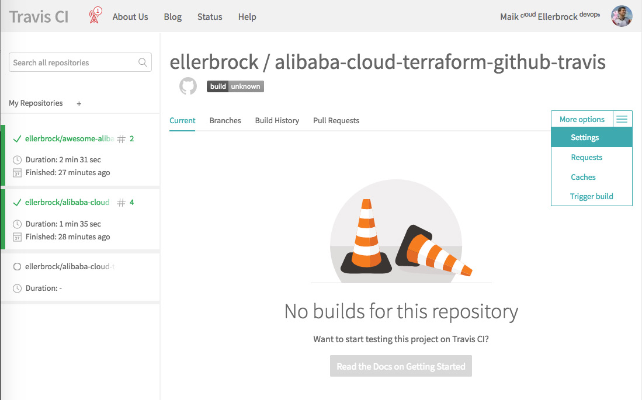The width and height of the screenshot is (642, 400).
Task: Open the GitHub octocat repository icon
Action: (x=188, y=86)
